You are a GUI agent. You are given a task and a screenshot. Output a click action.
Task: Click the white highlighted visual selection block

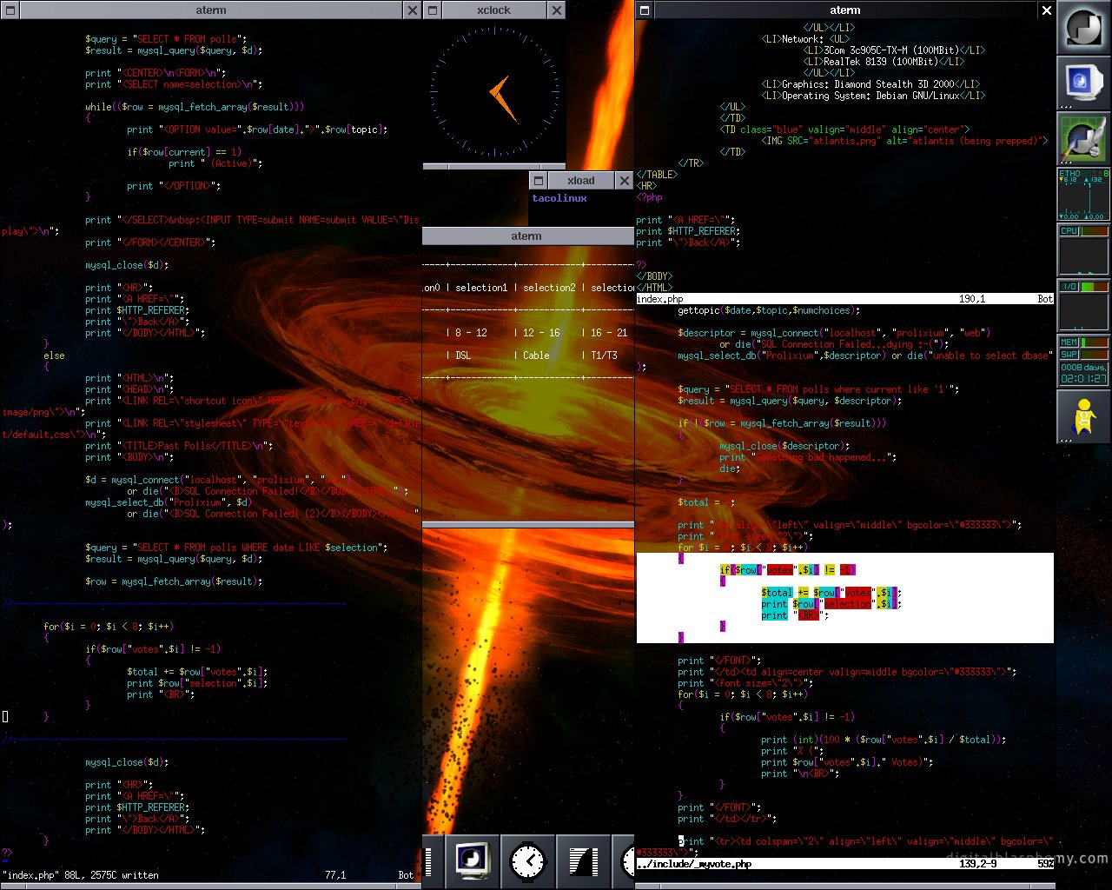click(845, 598)
